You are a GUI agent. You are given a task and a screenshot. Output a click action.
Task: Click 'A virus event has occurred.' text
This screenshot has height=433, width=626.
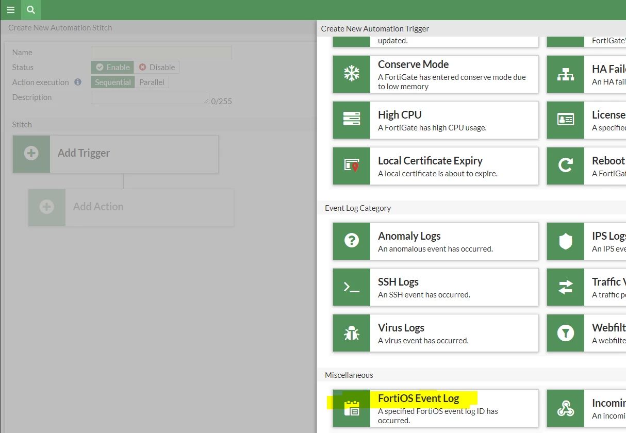[423, 341]
